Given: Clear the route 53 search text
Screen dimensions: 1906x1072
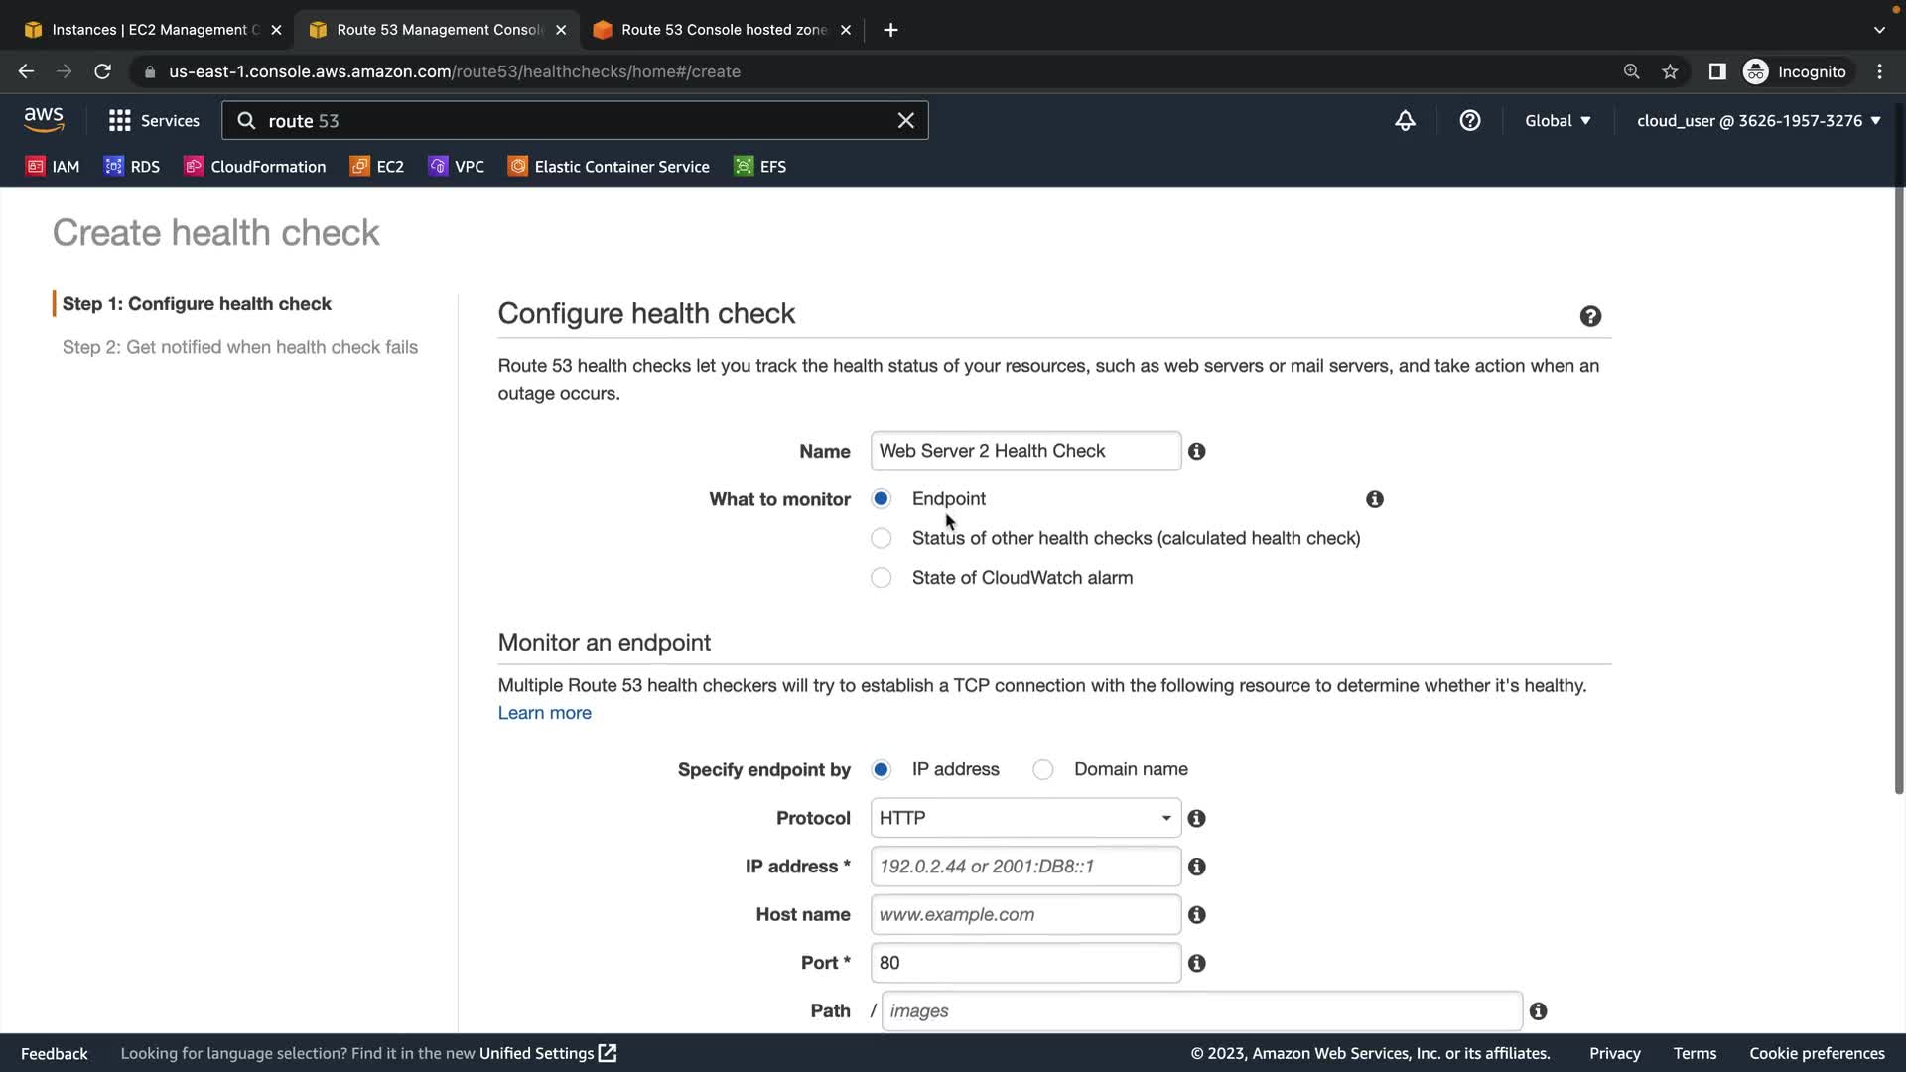Looking at the screenshot, I should [x=905, y=121].
